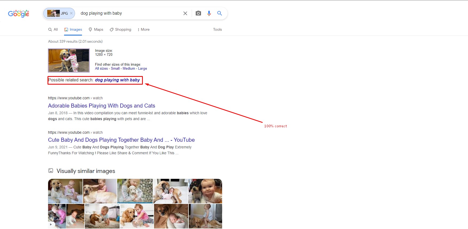Expand the More menu
Viewport: 468px width, 229px height.
[x=143, y=30]
